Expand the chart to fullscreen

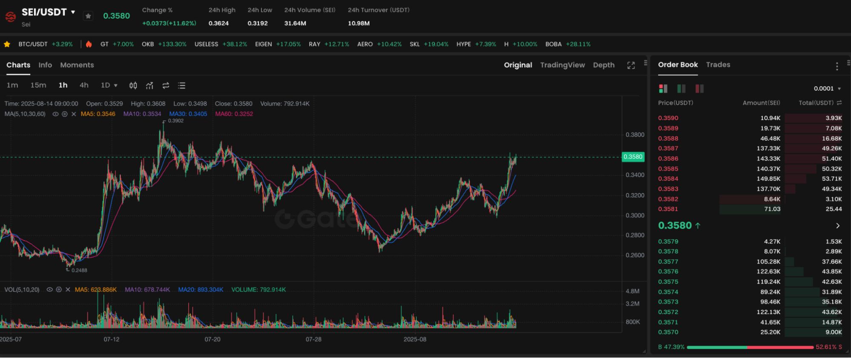631,65
